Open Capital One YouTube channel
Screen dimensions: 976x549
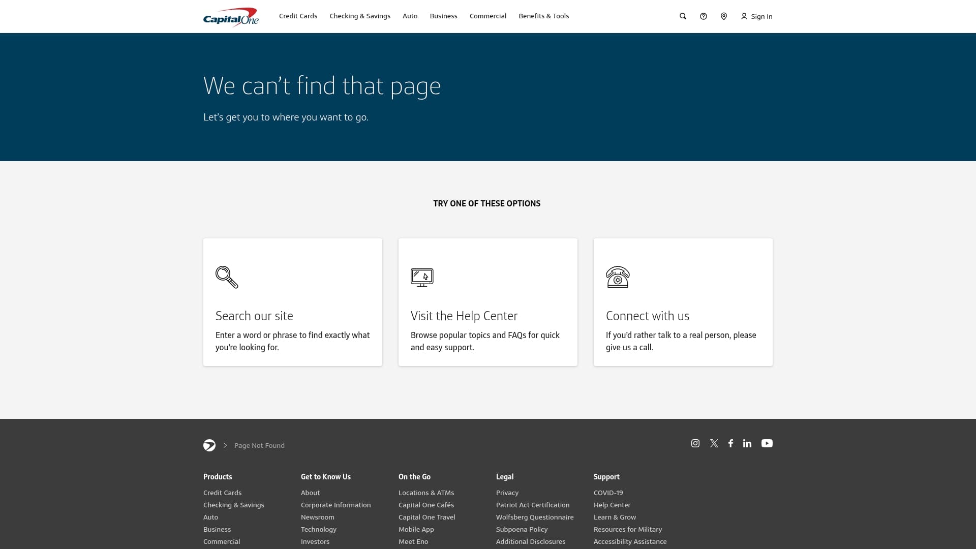coord(767,443)
